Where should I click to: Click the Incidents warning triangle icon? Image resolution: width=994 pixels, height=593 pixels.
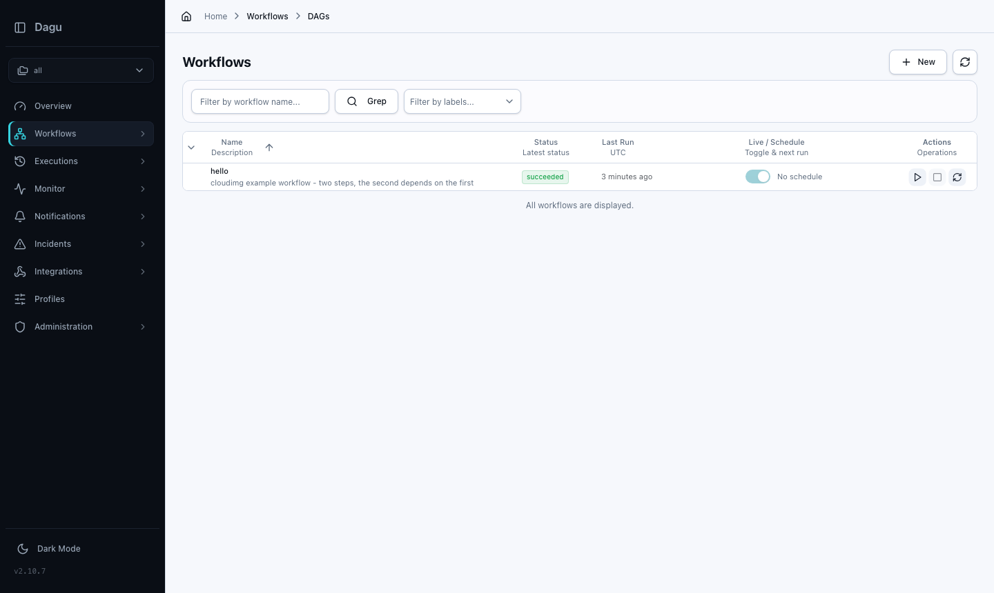[20, 244]
